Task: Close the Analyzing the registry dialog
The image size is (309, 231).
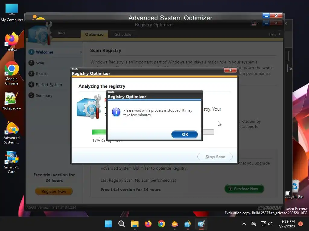Action: (x=230, y=70)
